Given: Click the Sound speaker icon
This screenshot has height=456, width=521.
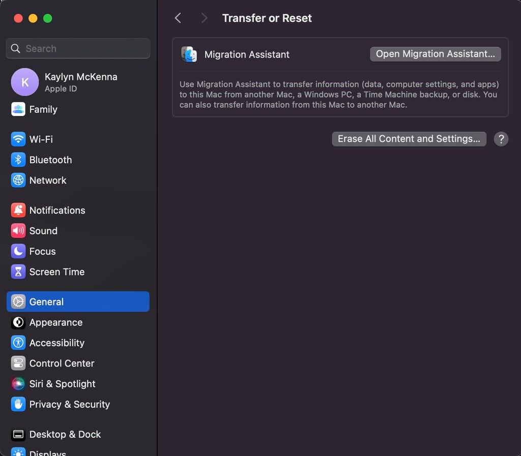Looking at the screenshot, I should [18, 231].
